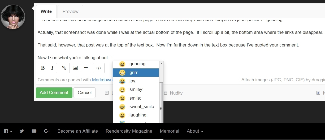The width and height of the screenshot is (325, 140).
Task: Apply italic formatting with the I button
Action: point(52,68)
